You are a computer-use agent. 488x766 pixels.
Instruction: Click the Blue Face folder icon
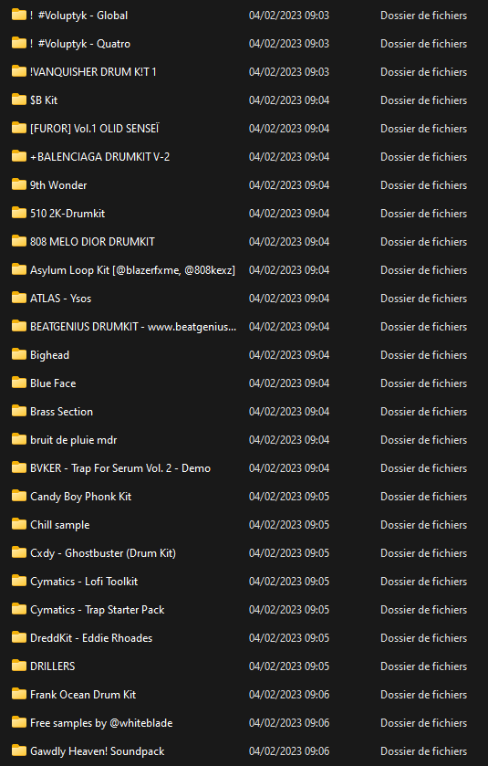click(19, 383)
